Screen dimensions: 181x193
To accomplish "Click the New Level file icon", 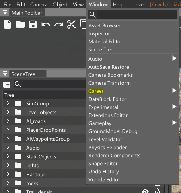I will coord(8,24).
